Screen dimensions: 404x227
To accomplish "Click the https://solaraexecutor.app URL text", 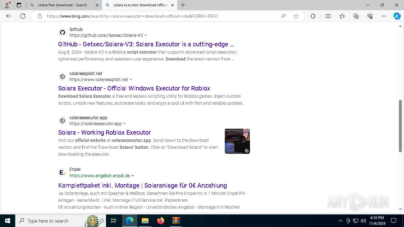I will pyautogui.click(x=96, y=124).
